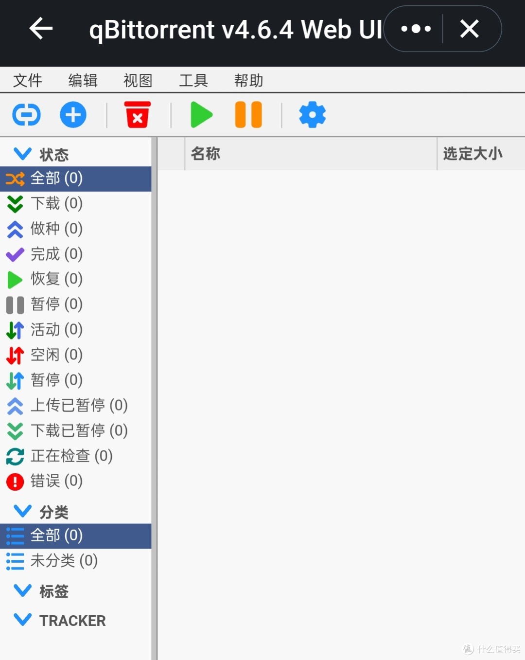Click the 状态 section label
The image size is (525, 660).
(54, 155)
